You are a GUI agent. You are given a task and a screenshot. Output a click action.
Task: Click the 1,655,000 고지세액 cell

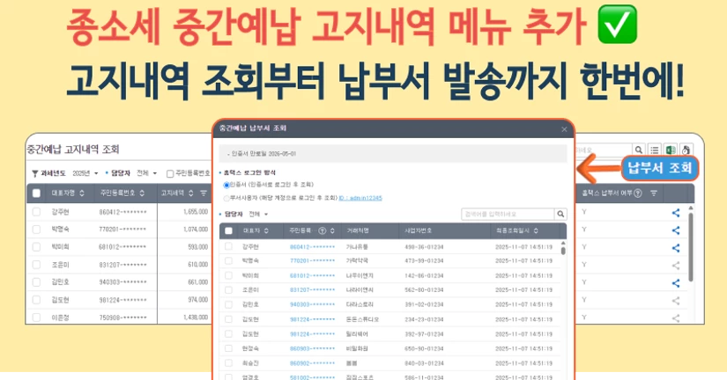coord(196,211)
